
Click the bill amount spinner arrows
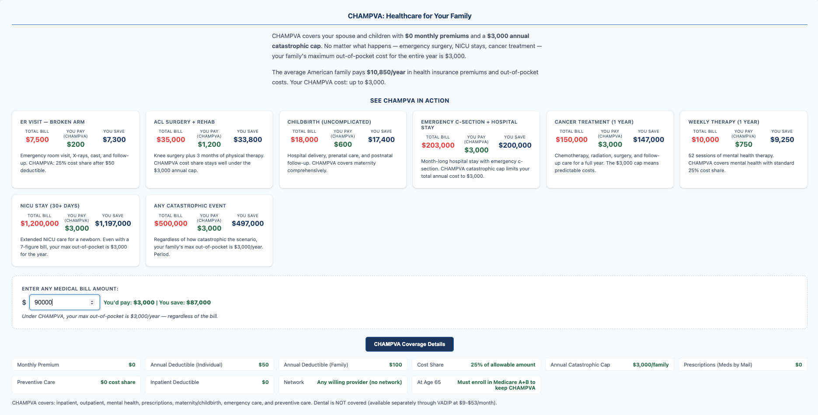(x=92, y=302)
